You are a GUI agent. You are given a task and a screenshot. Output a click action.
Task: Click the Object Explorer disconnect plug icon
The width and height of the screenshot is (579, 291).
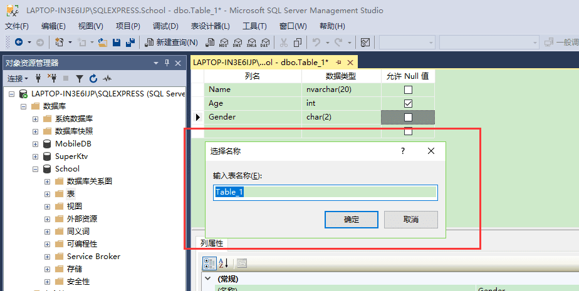(x=51, y=78)
